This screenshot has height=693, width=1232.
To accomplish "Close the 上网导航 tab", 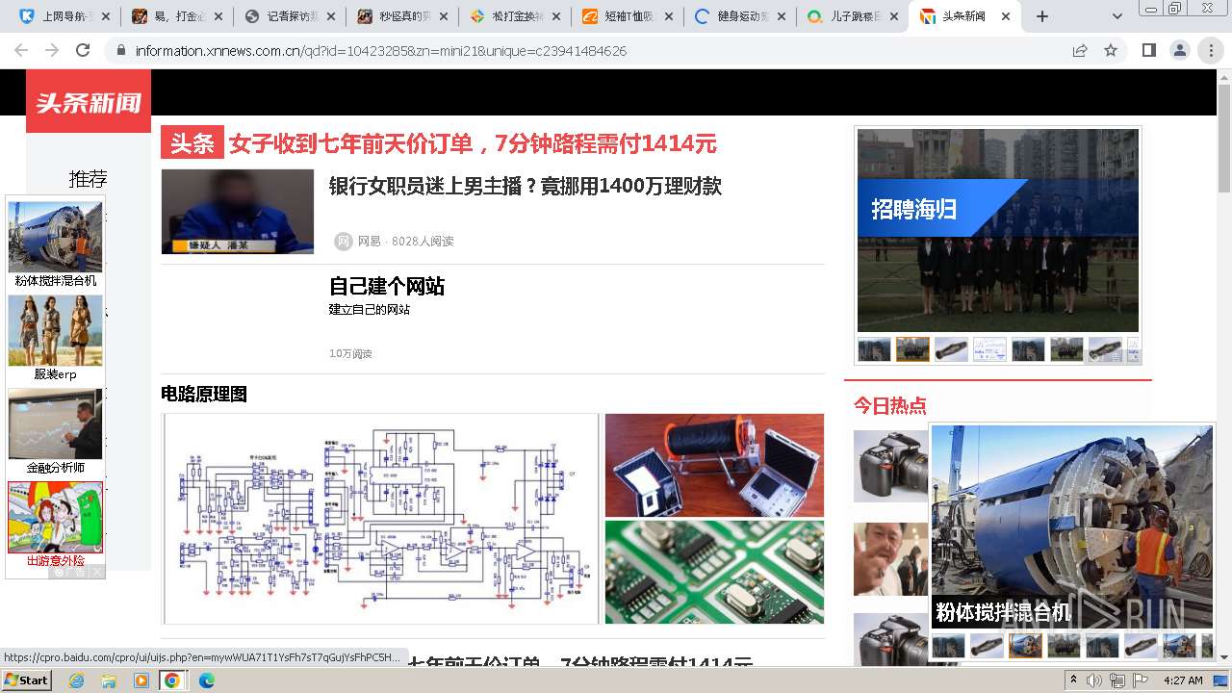I will (106, 16).
